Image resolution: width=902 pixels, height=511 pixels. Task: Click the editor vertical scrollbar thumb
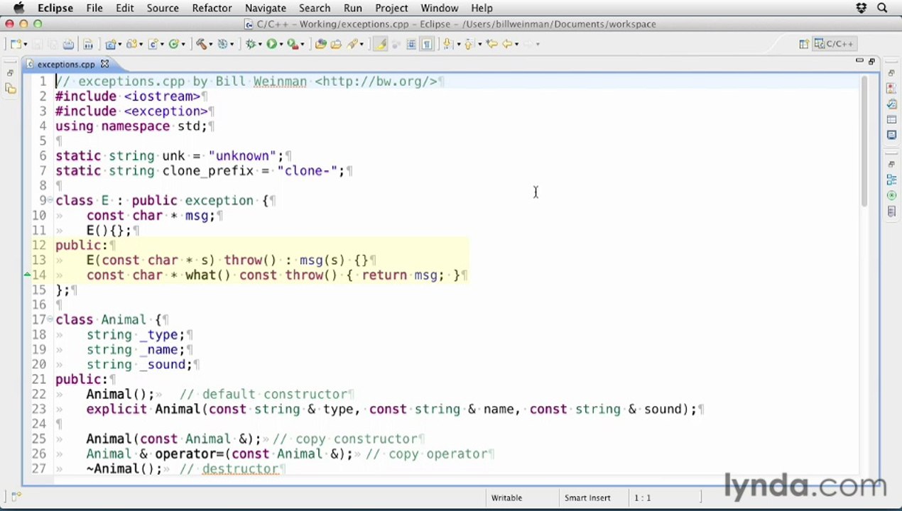point(864,141)
